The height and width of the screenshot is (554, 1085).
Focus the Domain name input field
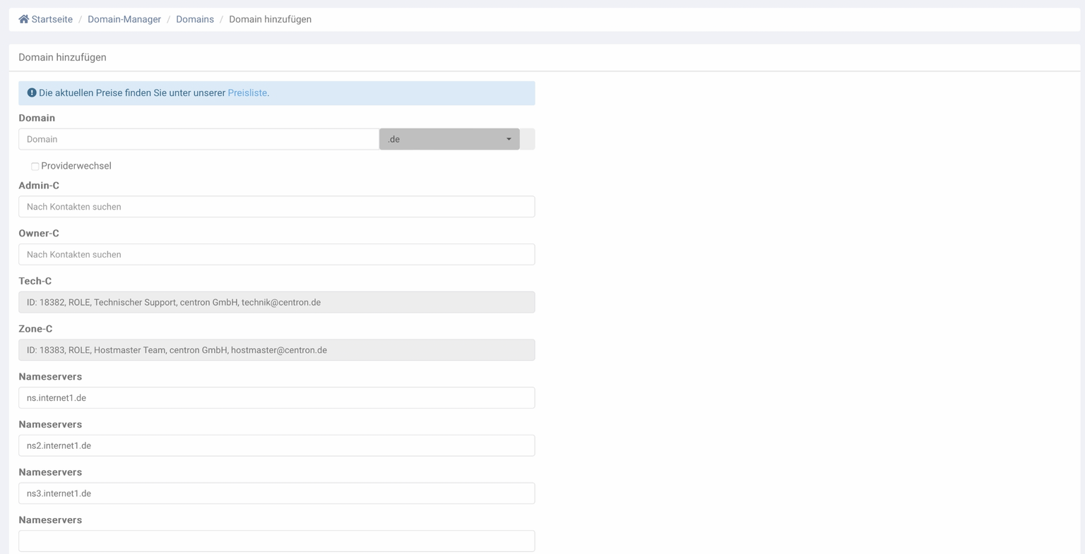(x=198, y=139)
